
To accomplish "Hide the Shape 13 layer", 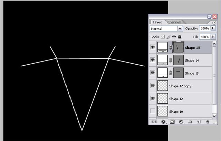I will (x=153, y=73).
